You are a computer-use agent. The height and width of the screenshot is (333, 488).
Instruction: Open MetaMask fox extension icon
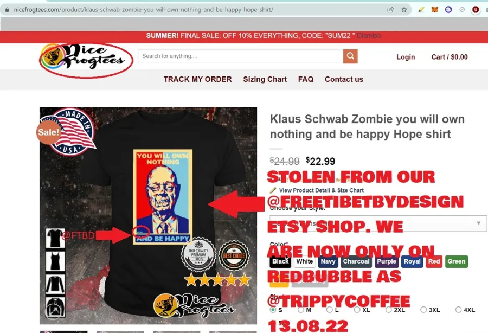tap(435, 10)
